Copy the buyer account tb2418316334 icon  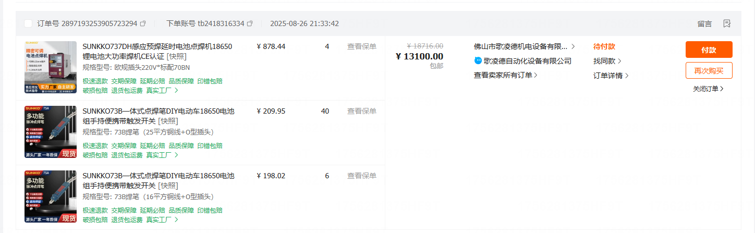tap(250, 23)
